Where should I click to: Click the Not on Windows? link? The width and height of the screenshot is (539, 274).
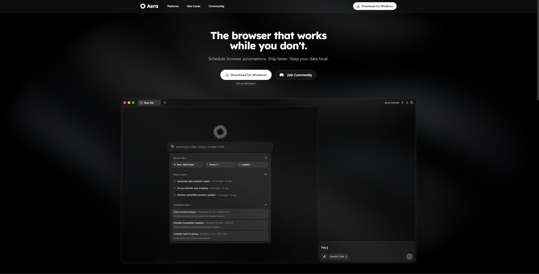tap(246, 84)
